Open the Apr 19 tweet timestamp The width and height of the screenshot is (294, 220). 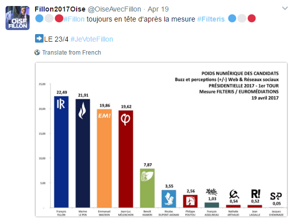pos(158,9)
